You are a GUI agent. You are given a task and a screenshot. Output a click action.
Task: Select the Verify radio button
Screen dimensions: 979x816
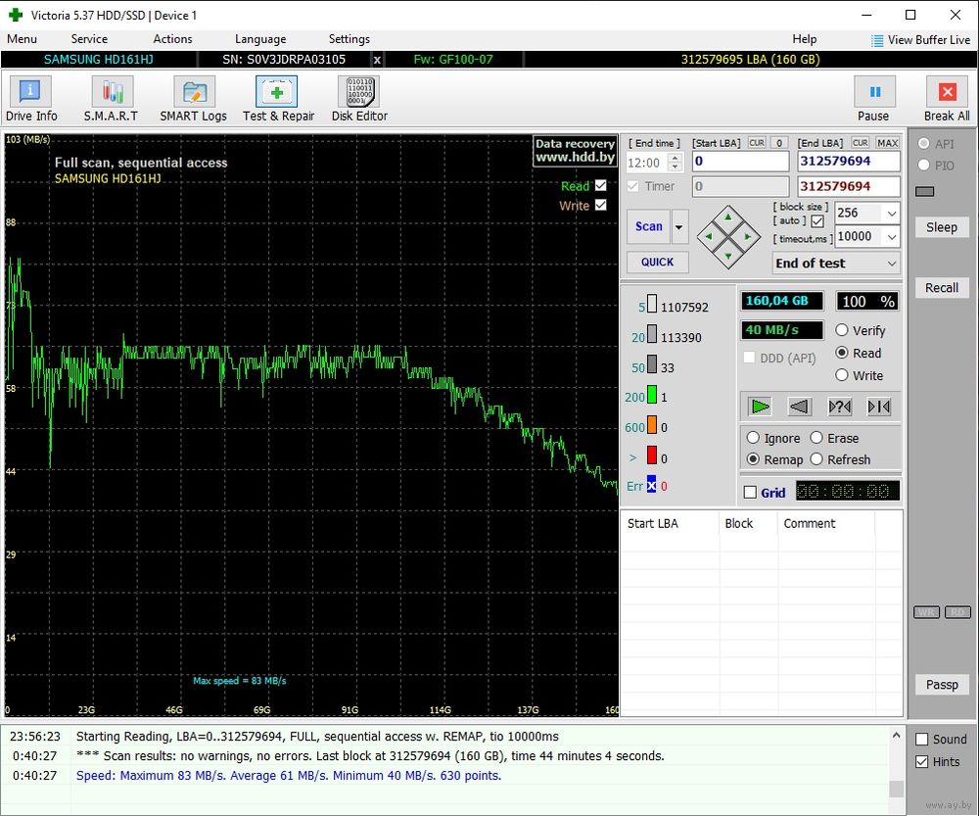point(842,330)
